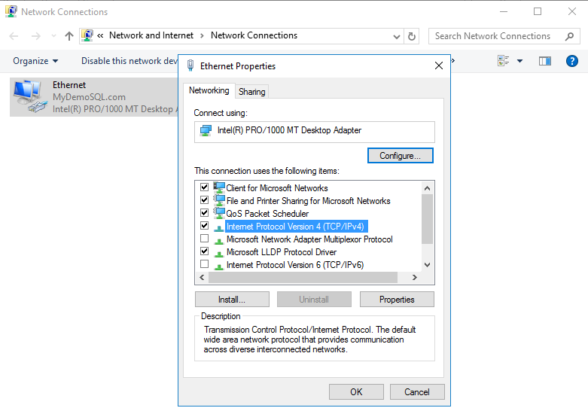
Task: Check Internet Protocol Version 6 checkbox
Action: click(204, 264)
